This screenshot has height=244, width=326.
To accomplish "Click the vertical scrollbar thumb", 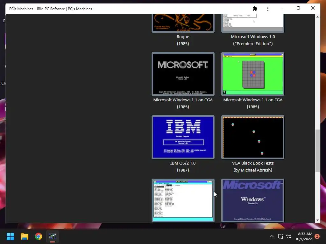I will 317,151.
